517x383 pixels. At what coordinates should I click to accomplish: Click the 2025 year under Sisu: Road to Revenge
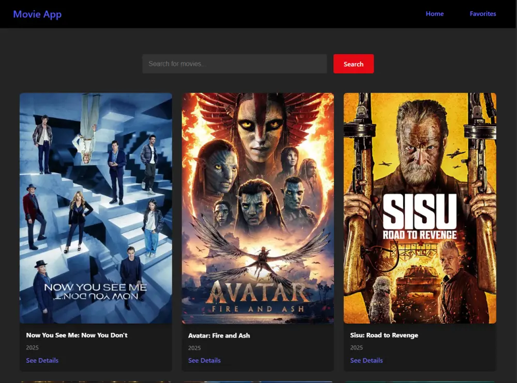click(356, 348)
